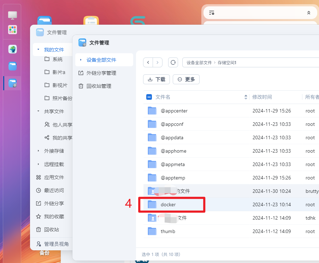This screenshot has width=319, height=263.
Task: Click the path breadcrumb field
Action: [x=251, y=62]
